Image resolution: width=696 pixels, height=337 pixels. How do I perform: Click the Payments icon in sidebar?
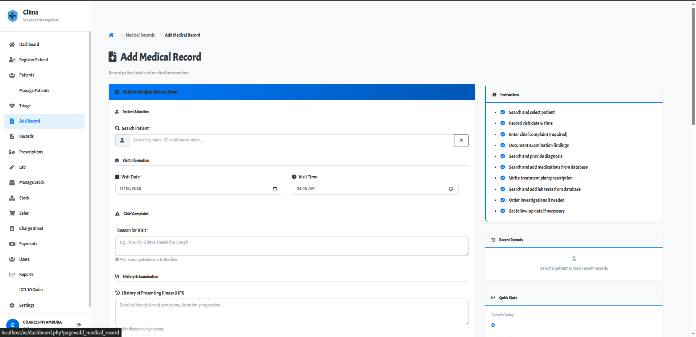[12, 243]
